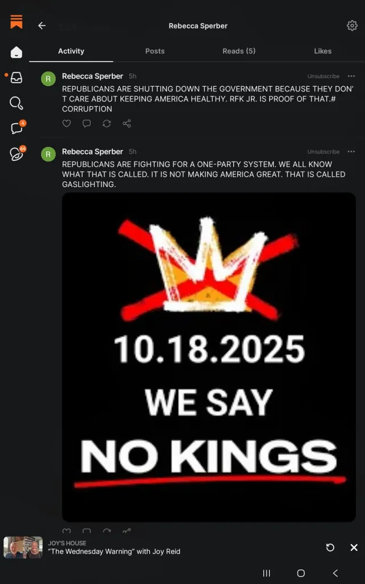
Task: Open the No Kings 10.18.2025 image
Action: 209,357
